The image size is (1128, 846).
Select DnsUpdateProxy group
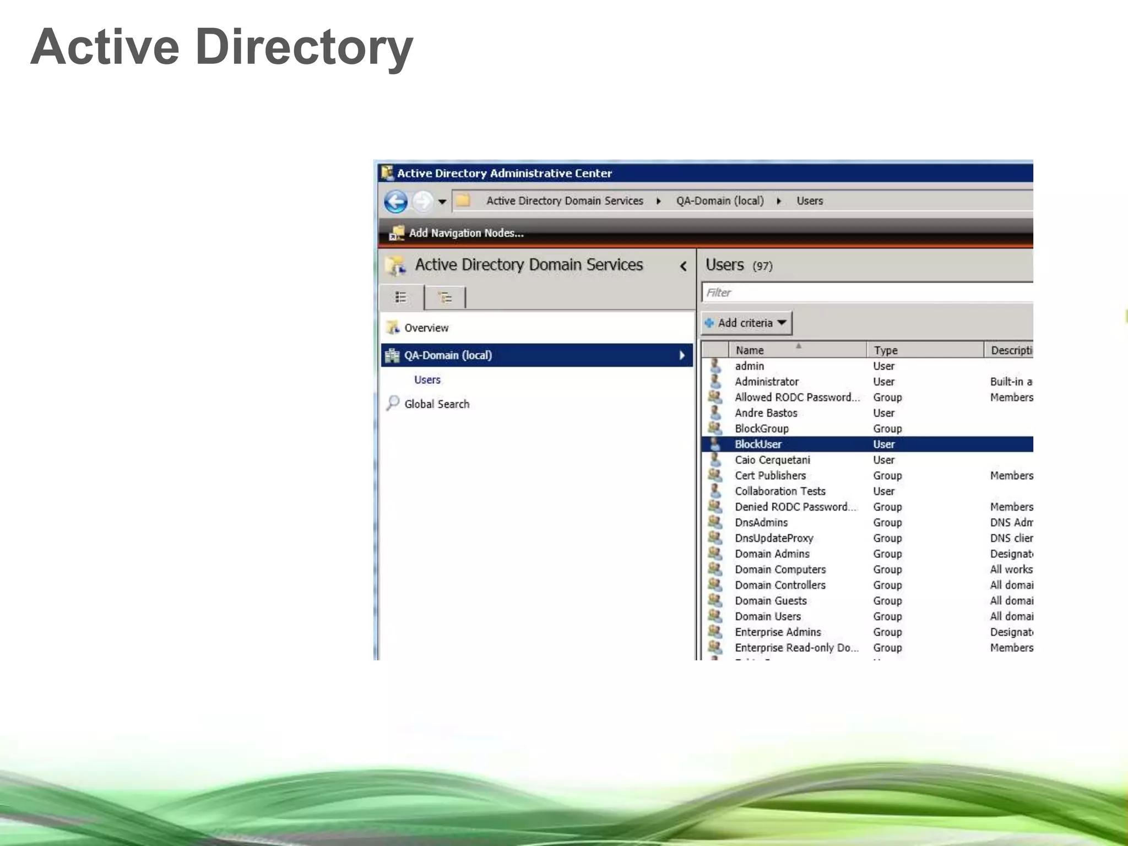click(867, 538)
